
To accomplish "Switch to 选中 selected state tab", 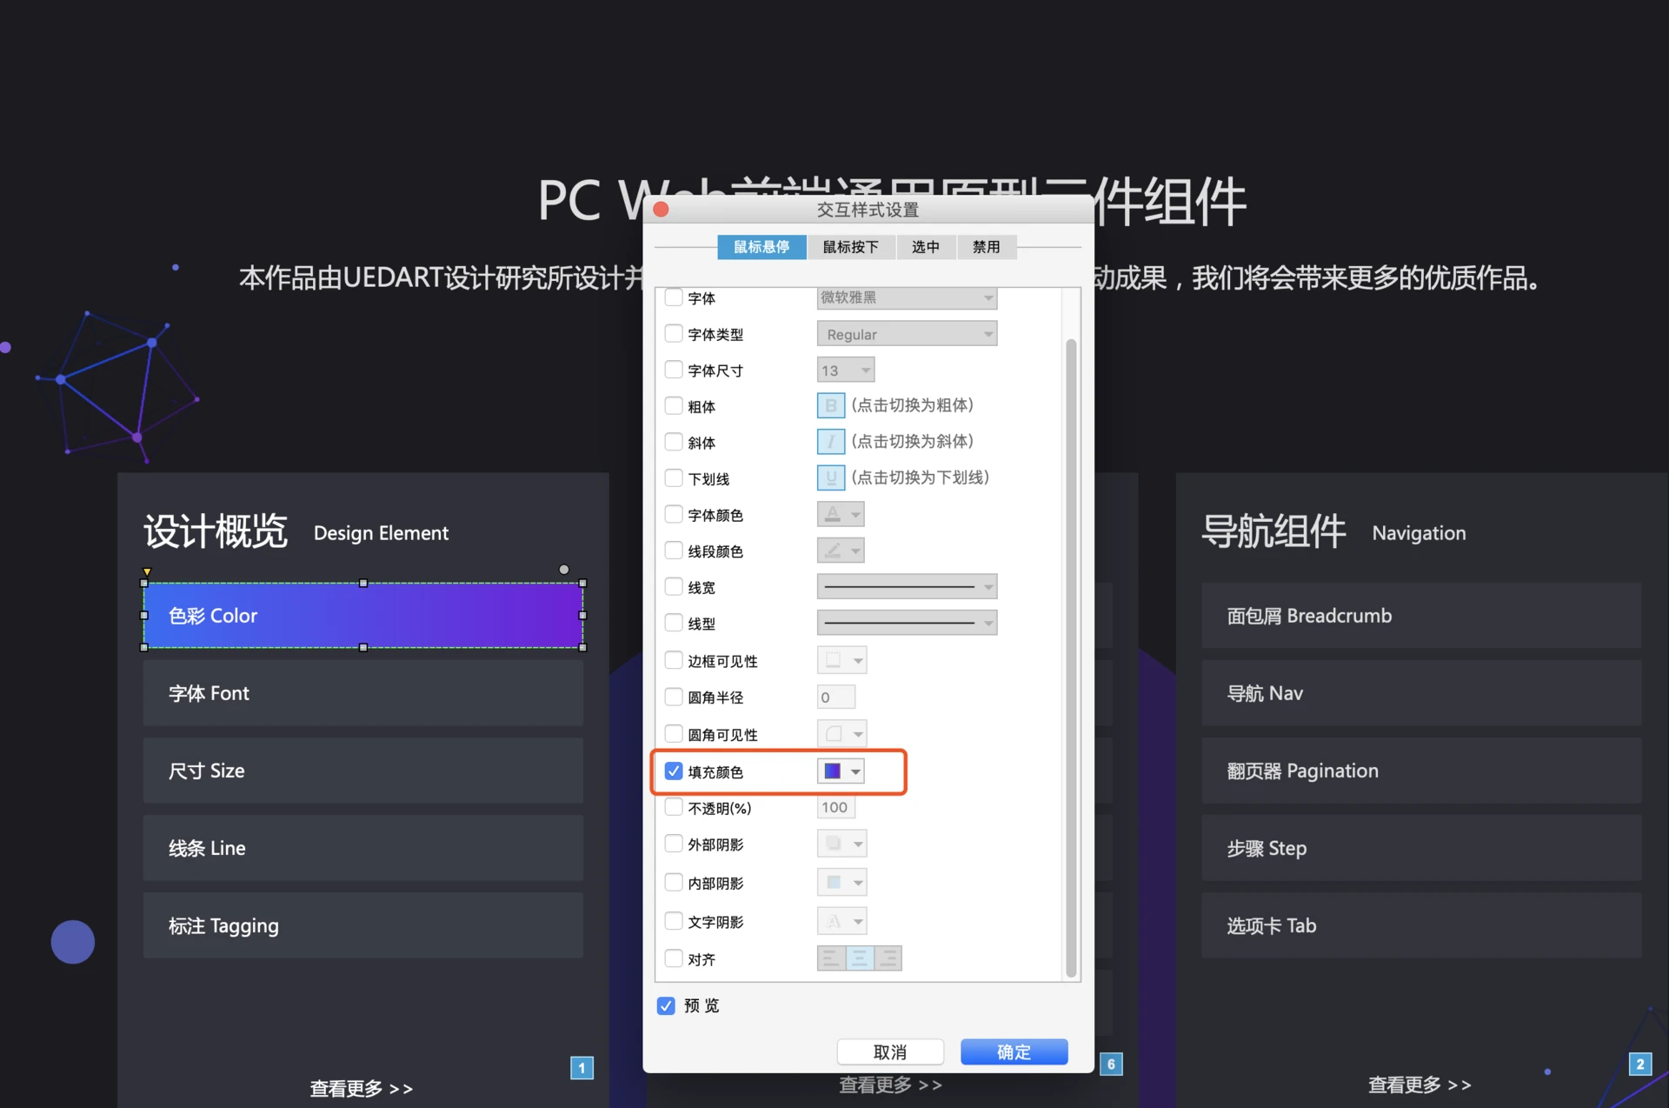I will (x=925, y=246).
